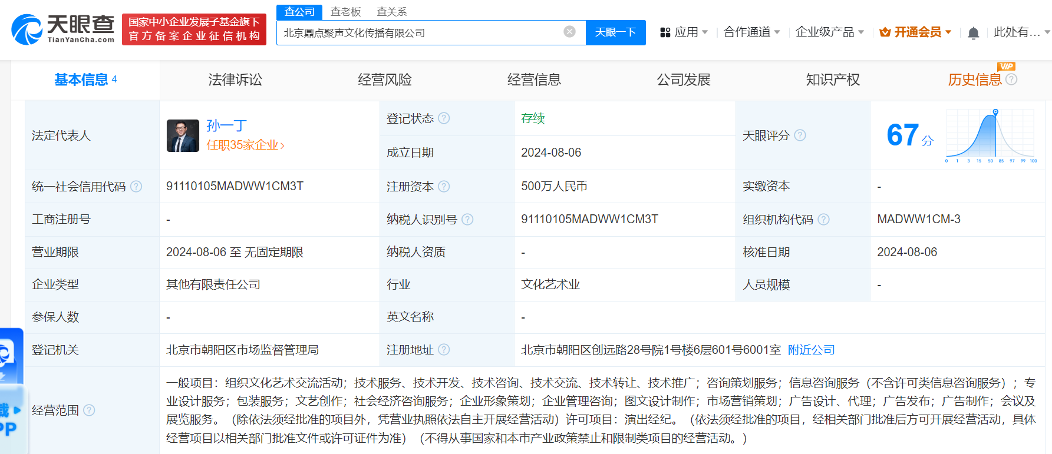Viewport: 1052px width, 454px height.
Task: Click the 北京市朝阳区市场监督管理局 value
Action: tap(242, 350)
